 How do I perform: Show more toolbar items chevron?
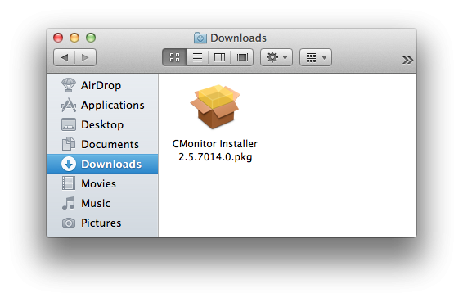pos(407,60)
